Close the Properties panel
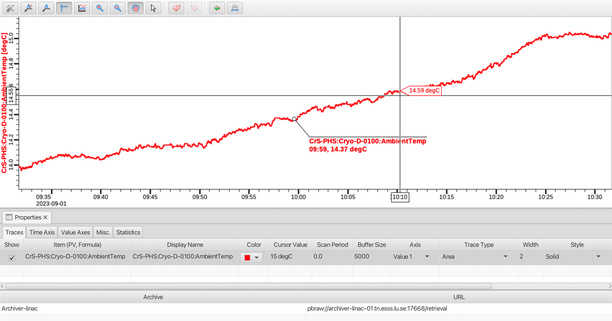 (45, 217)
